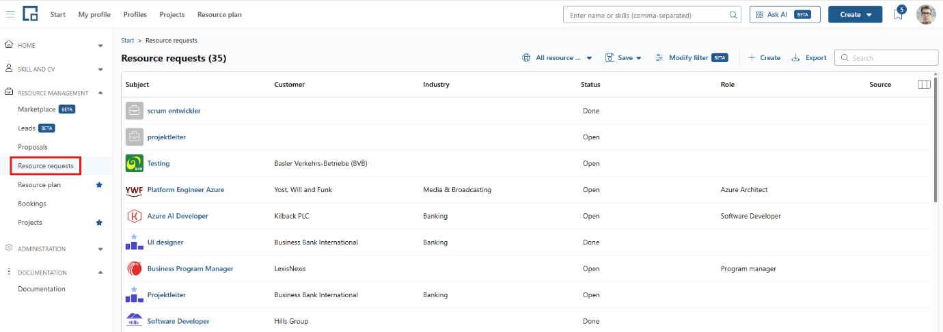Click the star next to Projects in the sidebar
Screen dimensions: 943x332
point(99,223)
